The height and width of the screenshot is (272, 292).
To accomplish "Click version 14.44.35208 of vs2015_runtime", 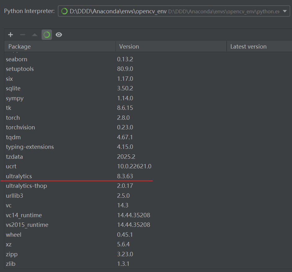I will (x=133, y=225).
